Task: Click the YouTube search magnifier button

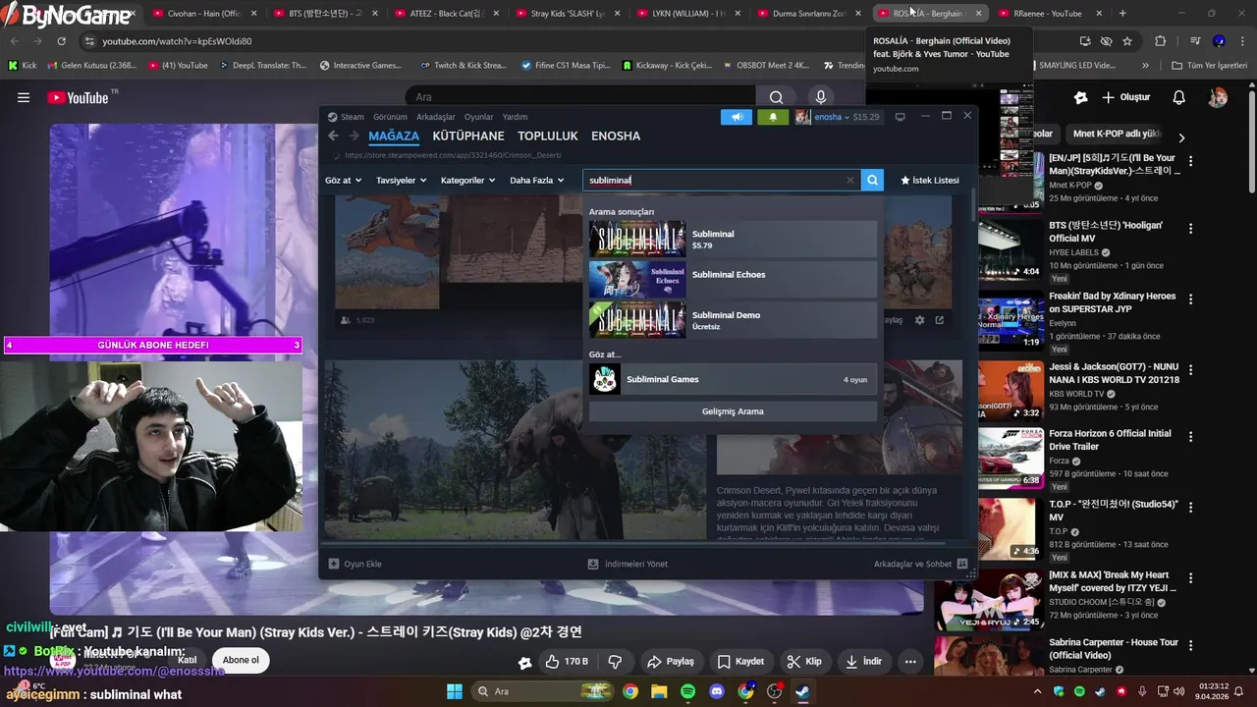Action: click(x=776, y=97)
